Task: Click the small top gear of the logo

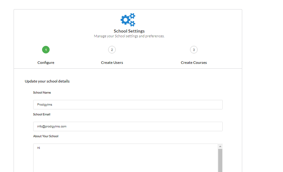Action: (x=132, y=16)
